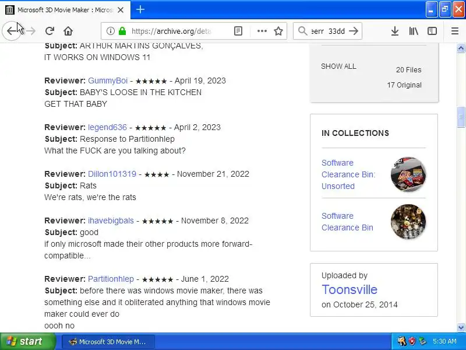Open the 17 Original files listing
466x350 pixels.
click(x=404, y=85)
